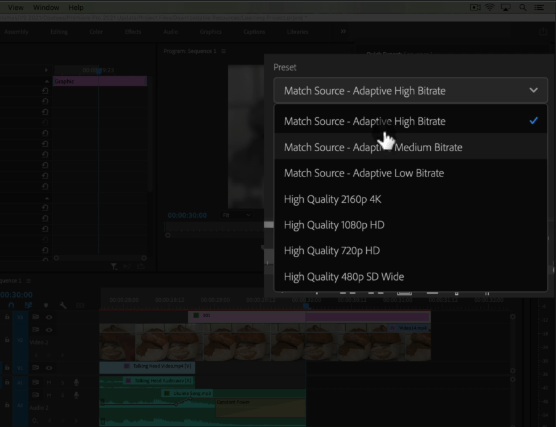Choose High Quality 720p HD preset
Image resolution: width=556 pixels, height=427 pixels.
tap(411, 251)
